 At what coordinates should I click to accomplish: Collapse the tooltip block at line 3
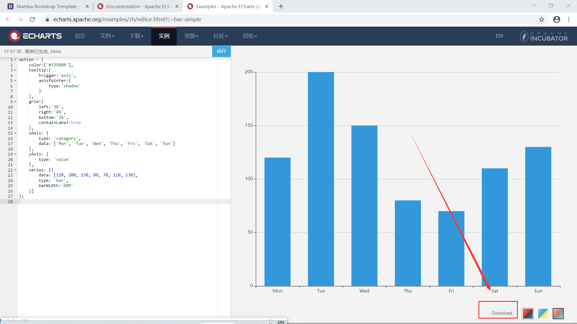(15, 70)
